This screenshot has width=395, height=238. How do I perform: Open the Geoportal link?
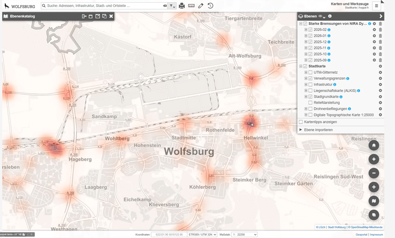[x=361, y=234]
